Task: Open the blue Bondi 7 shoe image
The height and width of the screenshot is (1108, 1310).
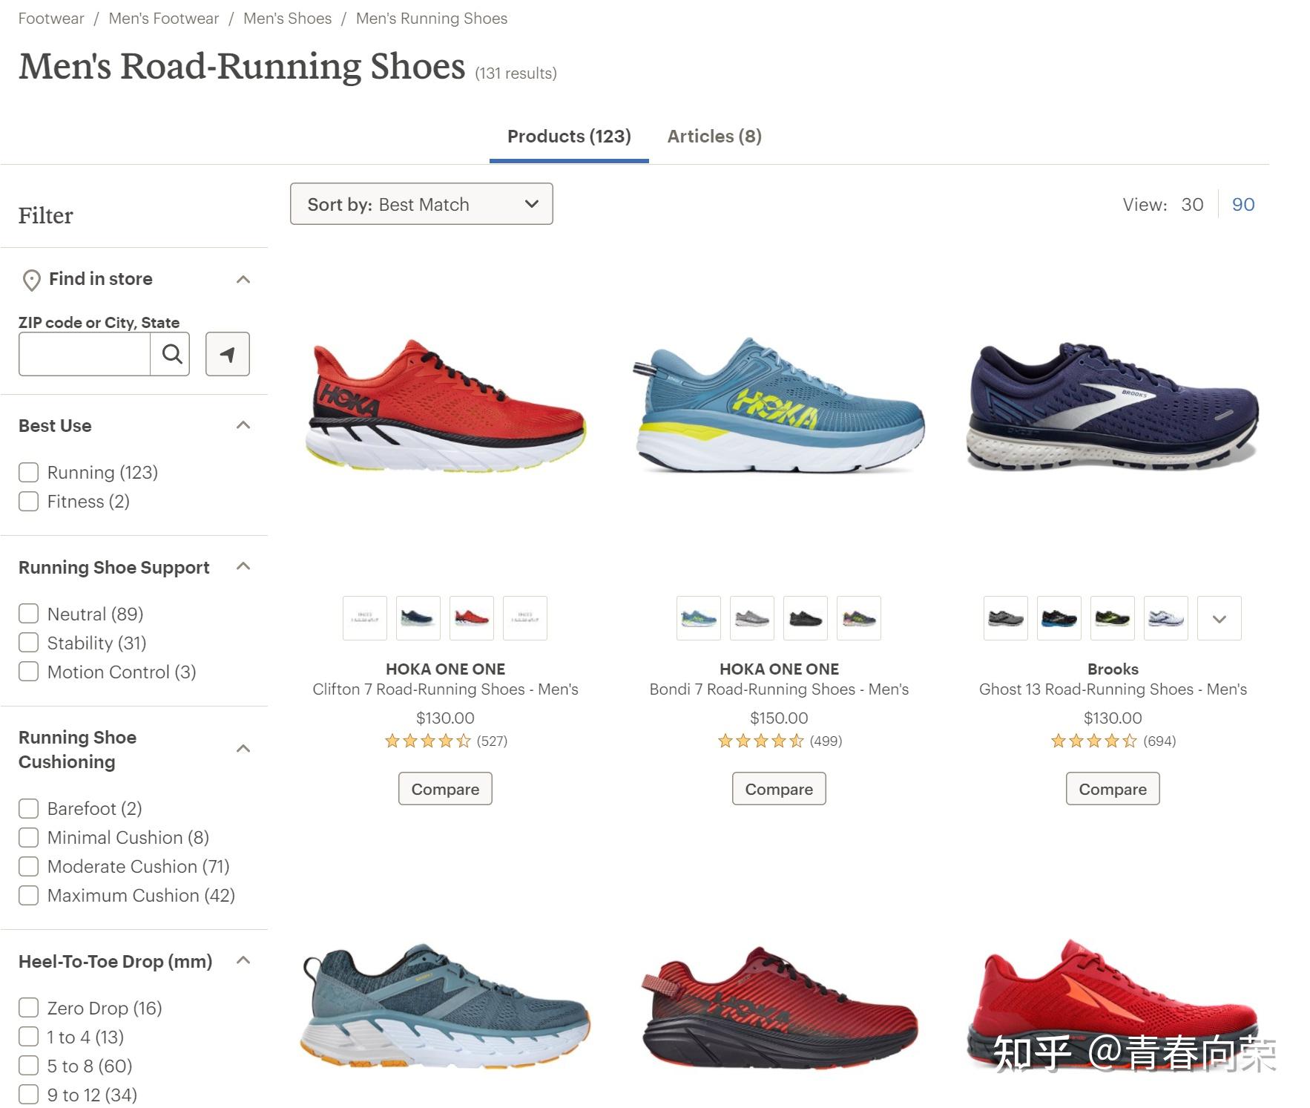Action: 779,404
